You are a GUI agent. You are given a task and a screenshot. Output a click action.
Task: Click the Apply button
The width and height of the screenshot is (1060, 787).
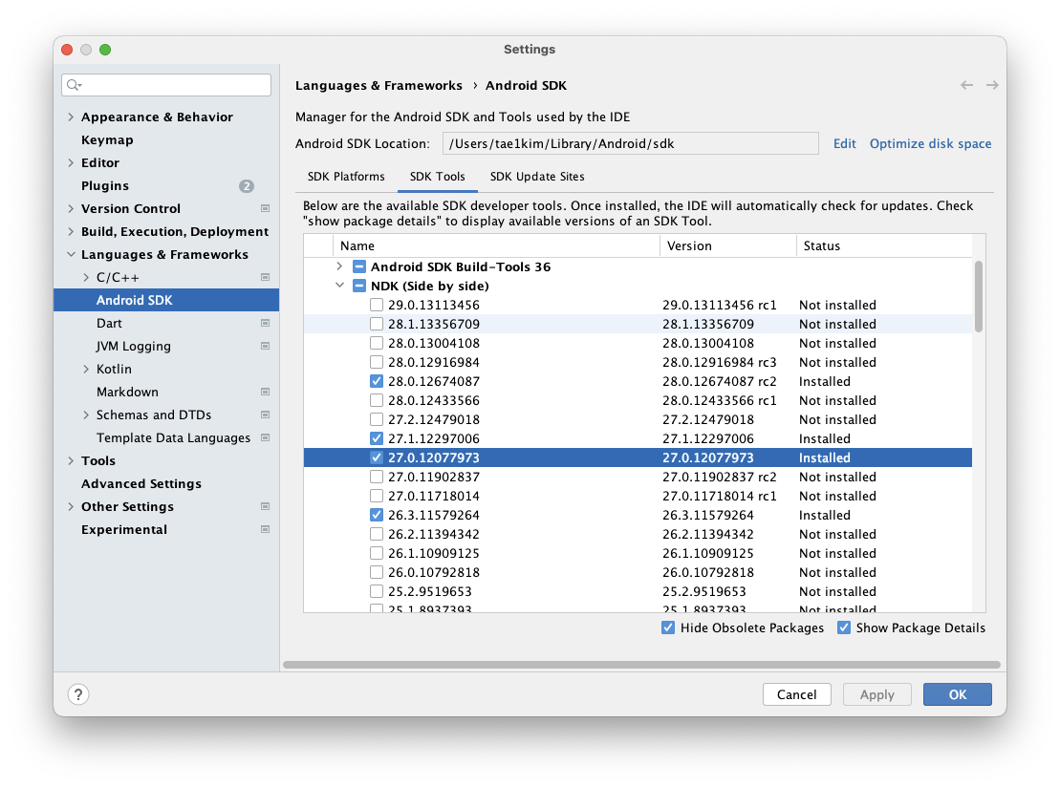(876, 694)
